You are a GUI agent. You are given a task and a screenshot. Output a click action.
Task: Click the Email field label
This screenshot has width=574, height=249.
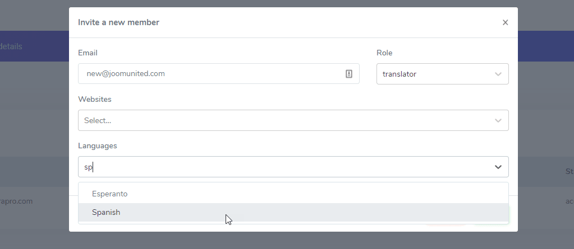[88, 53]
